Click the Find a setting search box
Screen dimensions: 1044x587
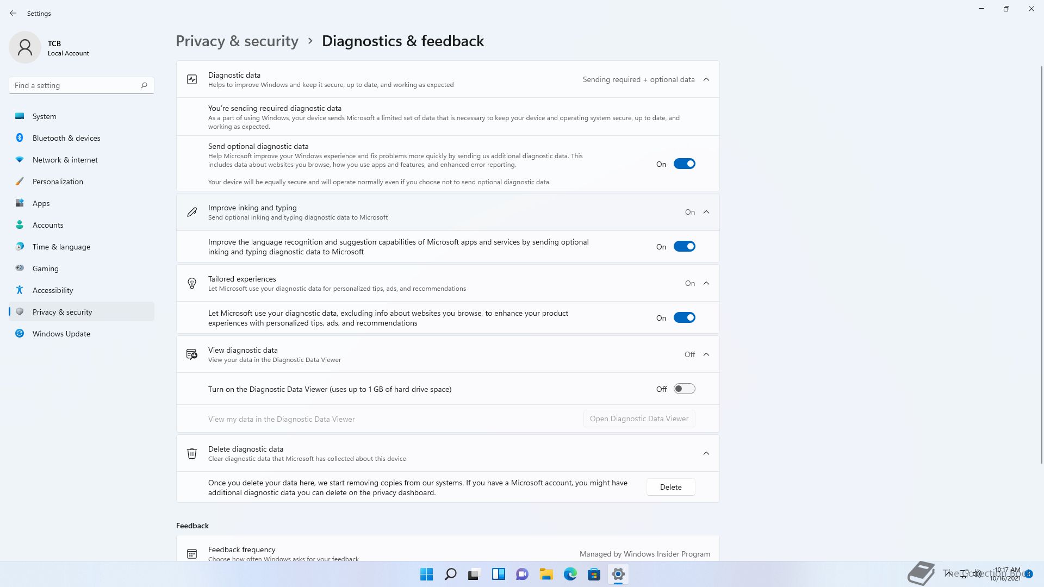click(x=82, y=85)
